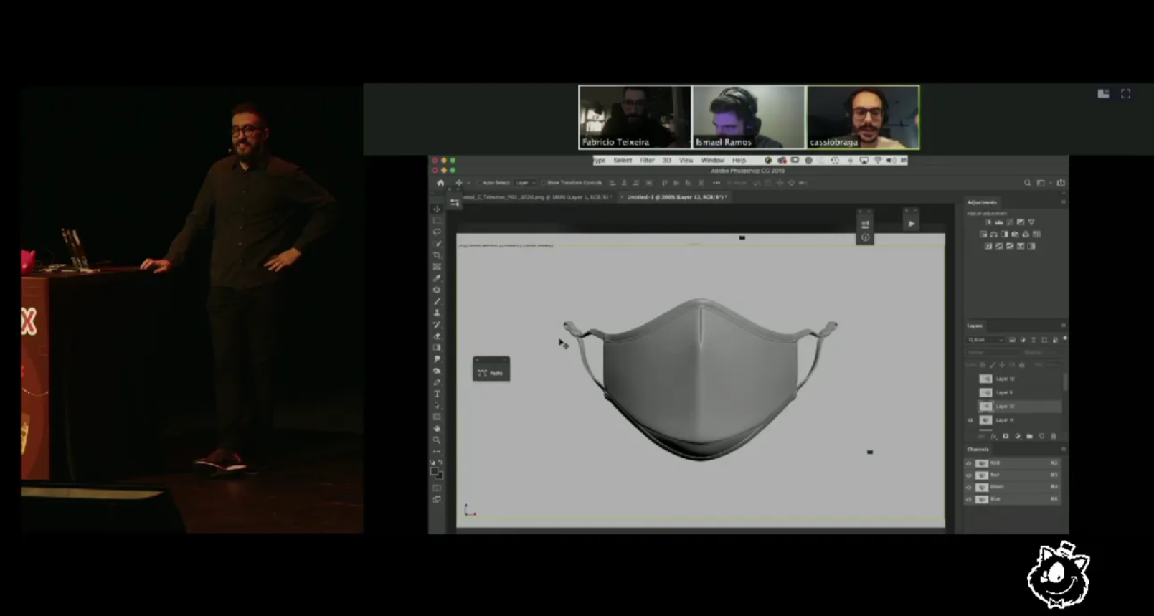
Task: Choose the Type tool in toolbar
Action: point(437,394)
